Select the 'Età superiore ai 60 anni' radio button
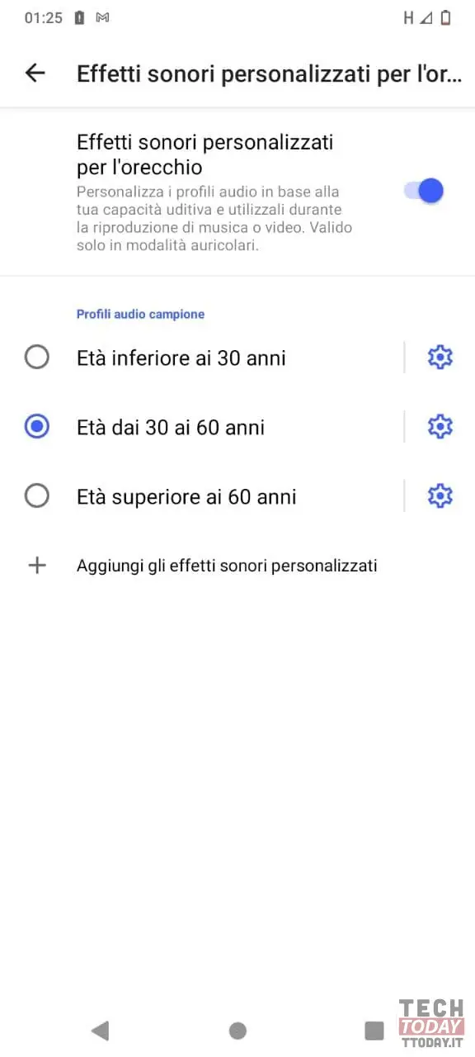The image size is (475, 1057). (x=37, y=496)
